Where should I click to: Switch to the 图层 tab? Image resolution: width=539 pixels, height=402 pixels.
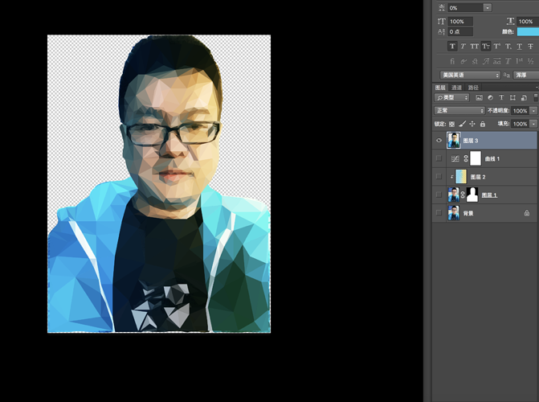pos(440,88)
